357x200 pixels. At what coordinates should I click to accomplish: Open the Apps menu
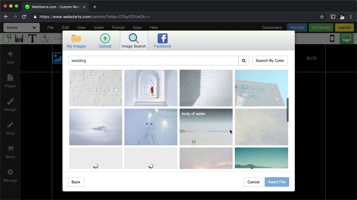(x=137, y=27)
